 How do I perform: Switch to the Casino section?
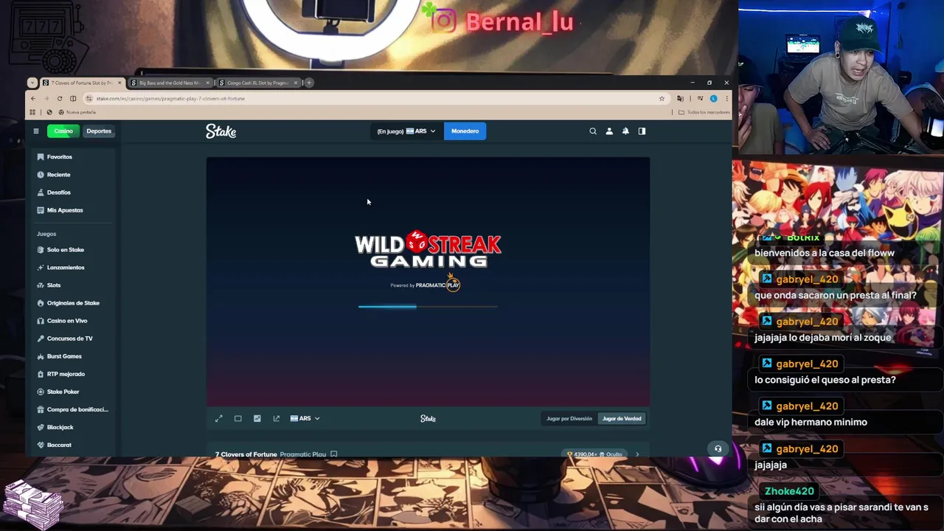[63, 131]
